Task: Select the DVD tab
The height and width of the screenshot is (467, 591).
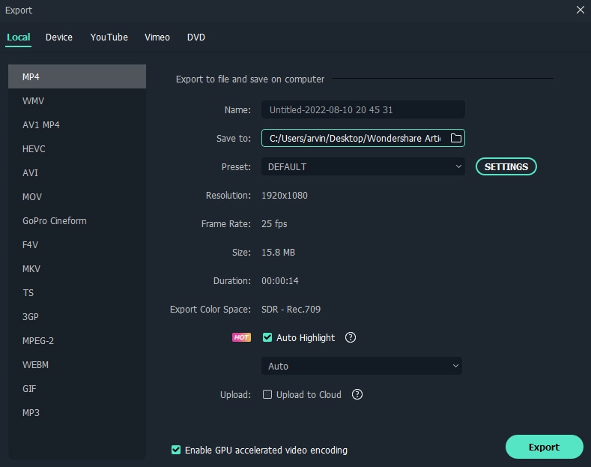Action: [x=196, y=37]
